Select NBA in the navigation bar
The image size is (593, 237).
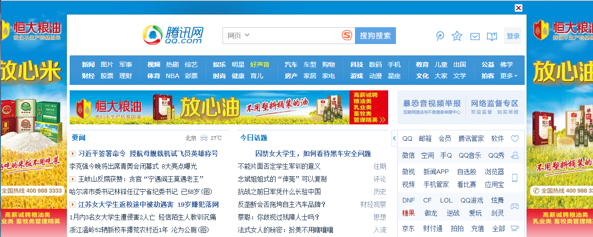tap(172, 76)
